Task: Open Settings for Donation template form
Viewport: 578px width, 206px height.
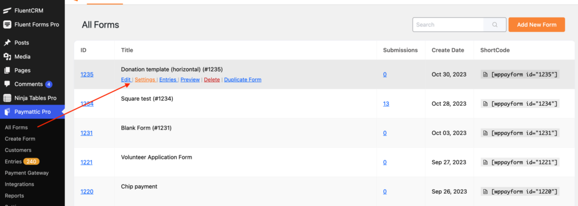Action: coord(145,80)
